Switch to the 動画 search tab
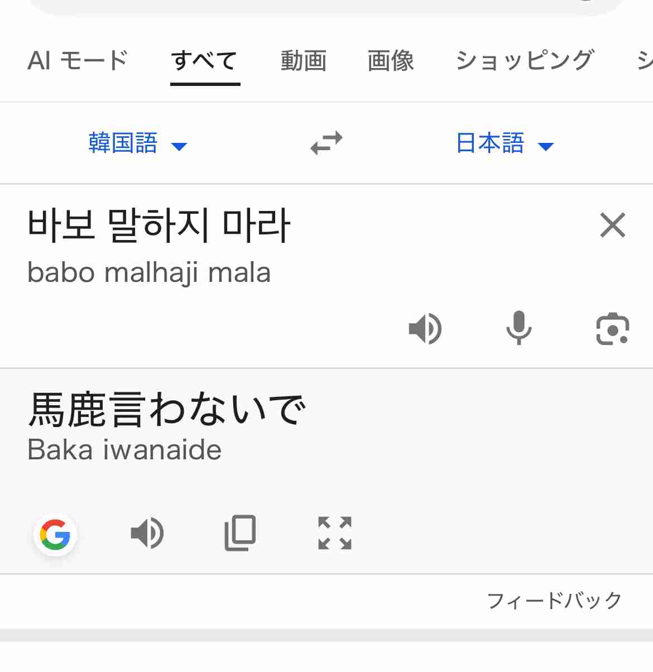The width and height of the screenshot is (653, 672). (x=304, y=61)
